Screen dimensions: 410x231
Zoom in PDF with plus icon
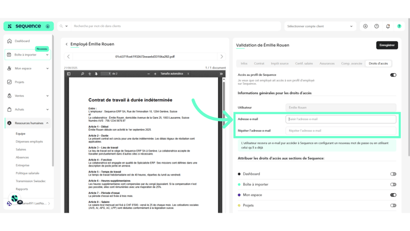point(155,74)
